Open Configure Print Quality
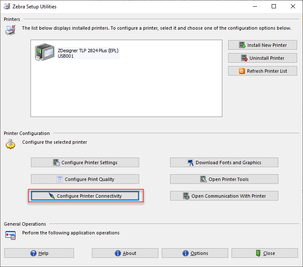This screenshot has height=267, width=303. pos(85,179)
